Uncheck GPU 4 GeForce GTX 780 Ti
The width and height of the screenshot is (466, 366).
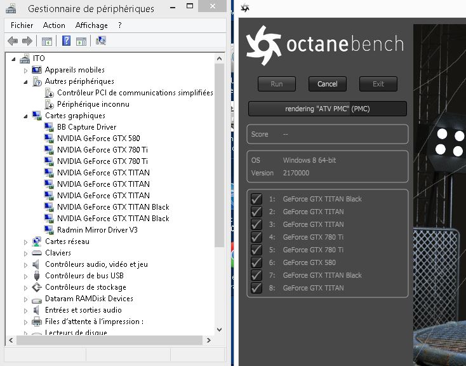click(256, 237)
